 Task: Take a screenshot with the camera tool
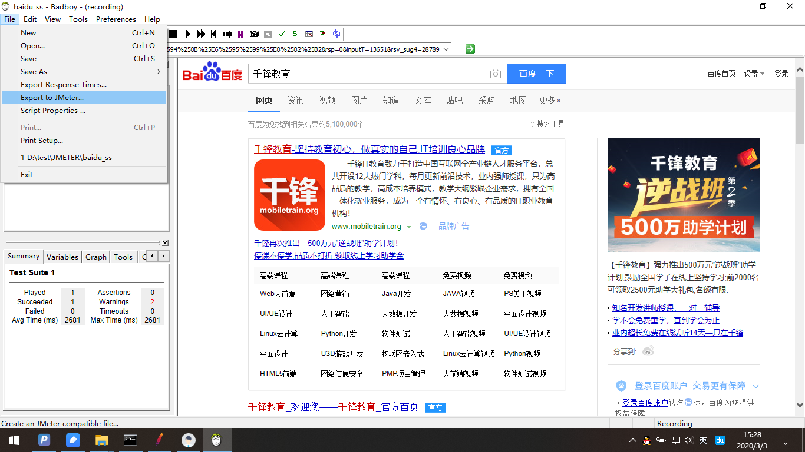[x=255, y=34]
